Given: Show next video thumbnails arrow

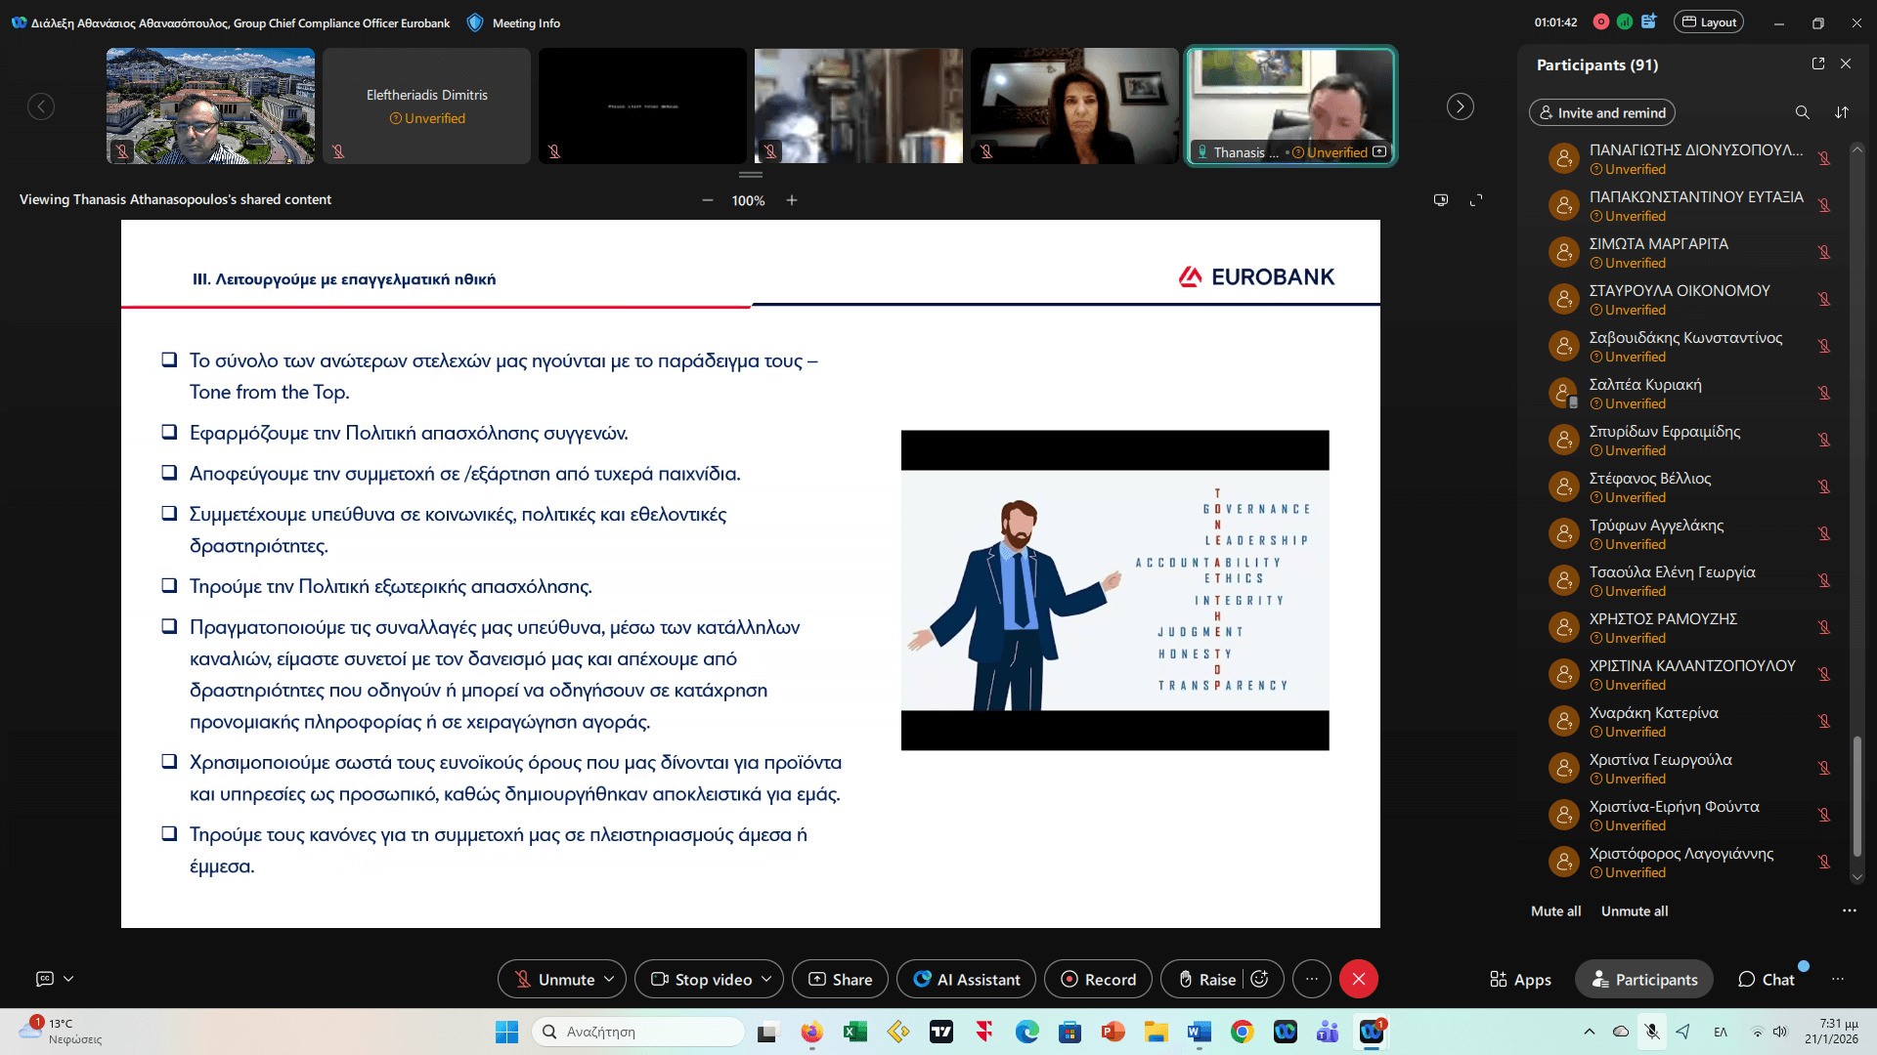Looking at the screenshot, I should click(x=1460, y=106).
